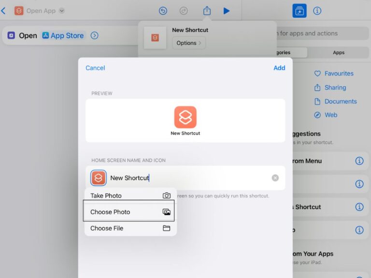Viewport: 371px width, 278px height.
Task: Select the App Store parameter
Action: 63,35
